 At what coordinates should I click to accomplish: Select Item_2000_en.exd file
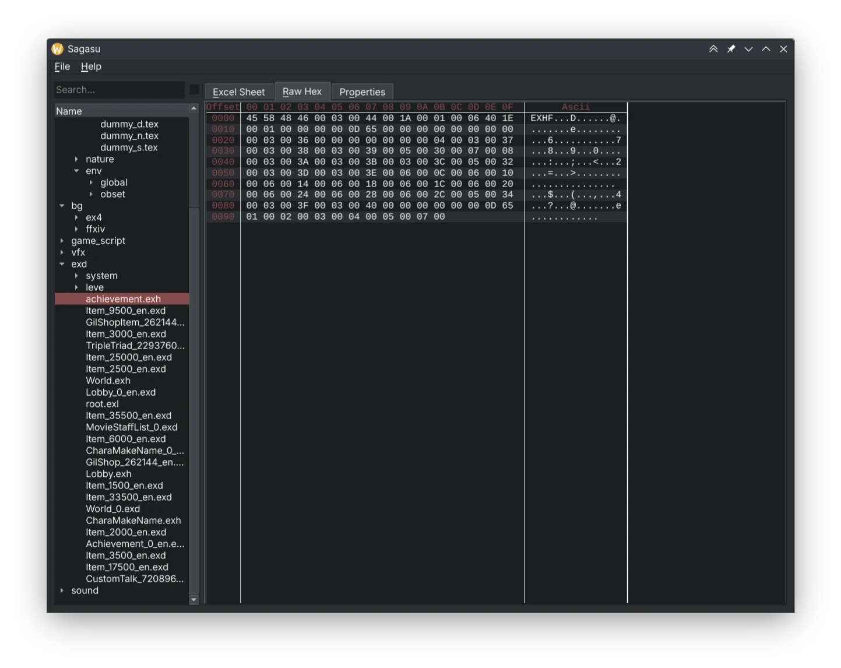point(125,532)
